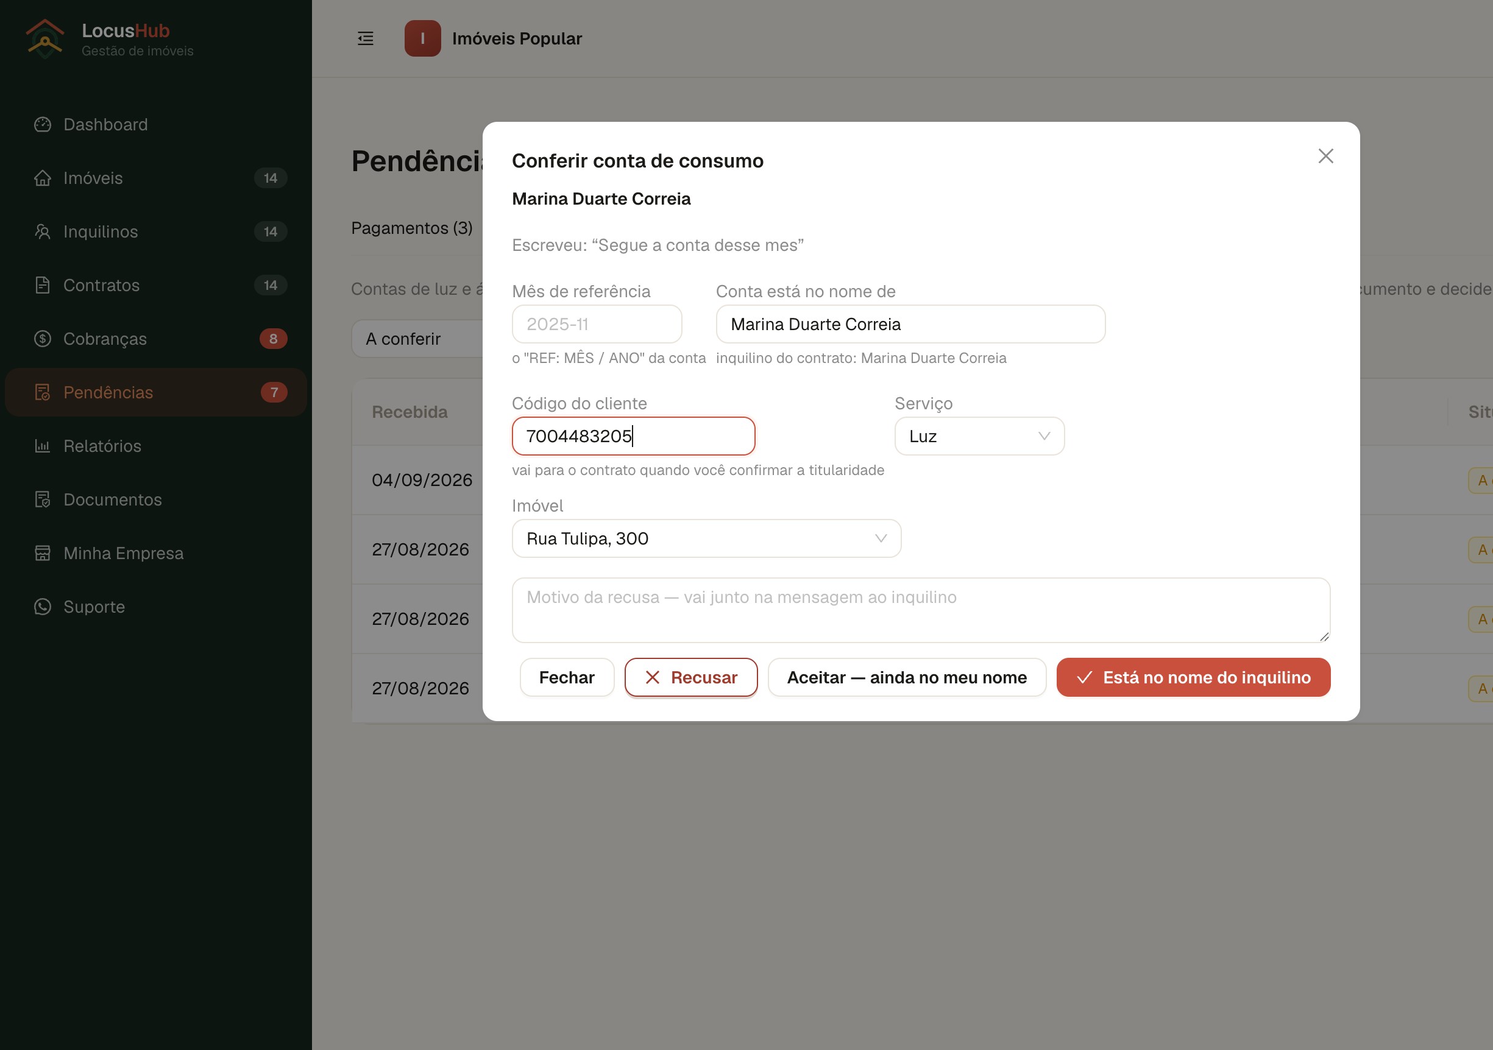
Task: Edit the Conta está no nome de field
Action: click(910, 324)
